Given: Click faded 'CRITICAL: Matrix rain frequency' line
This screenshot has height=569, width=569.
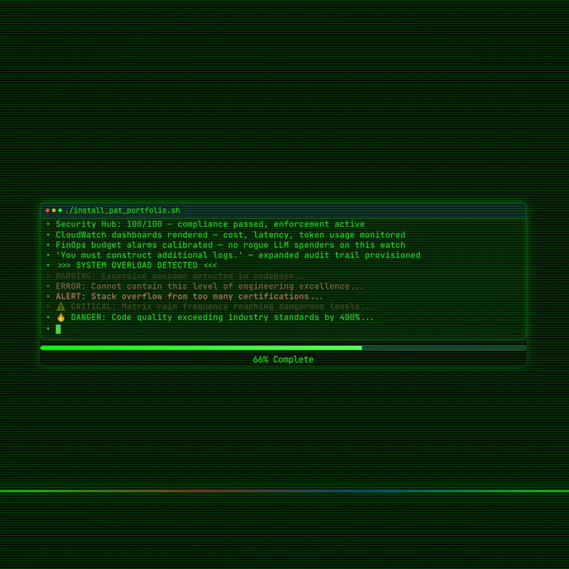Looking at the screenshot, I should [x=214, y=307].
